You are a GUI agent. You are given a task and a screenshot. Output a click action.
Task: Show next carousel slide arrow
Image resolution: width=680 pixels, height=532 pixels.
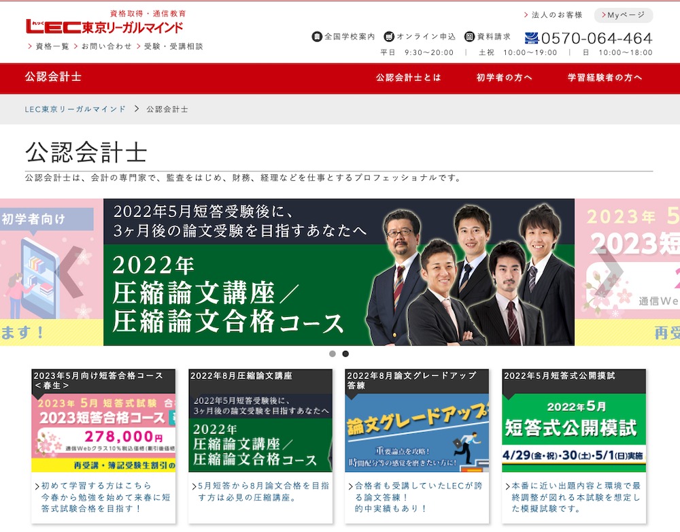point(610,271)
